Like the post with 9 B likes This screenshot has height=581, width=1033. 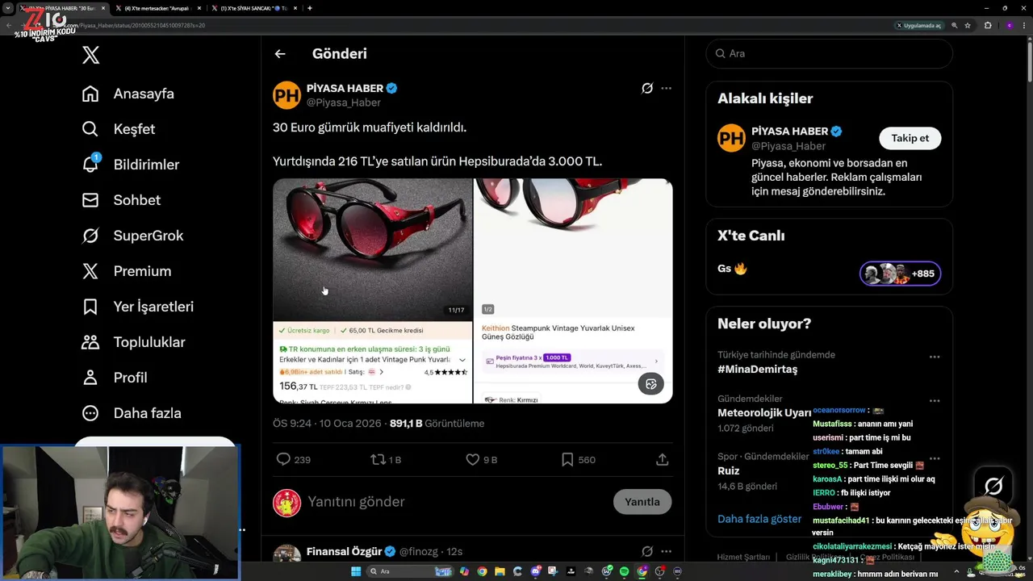point(473,459)
